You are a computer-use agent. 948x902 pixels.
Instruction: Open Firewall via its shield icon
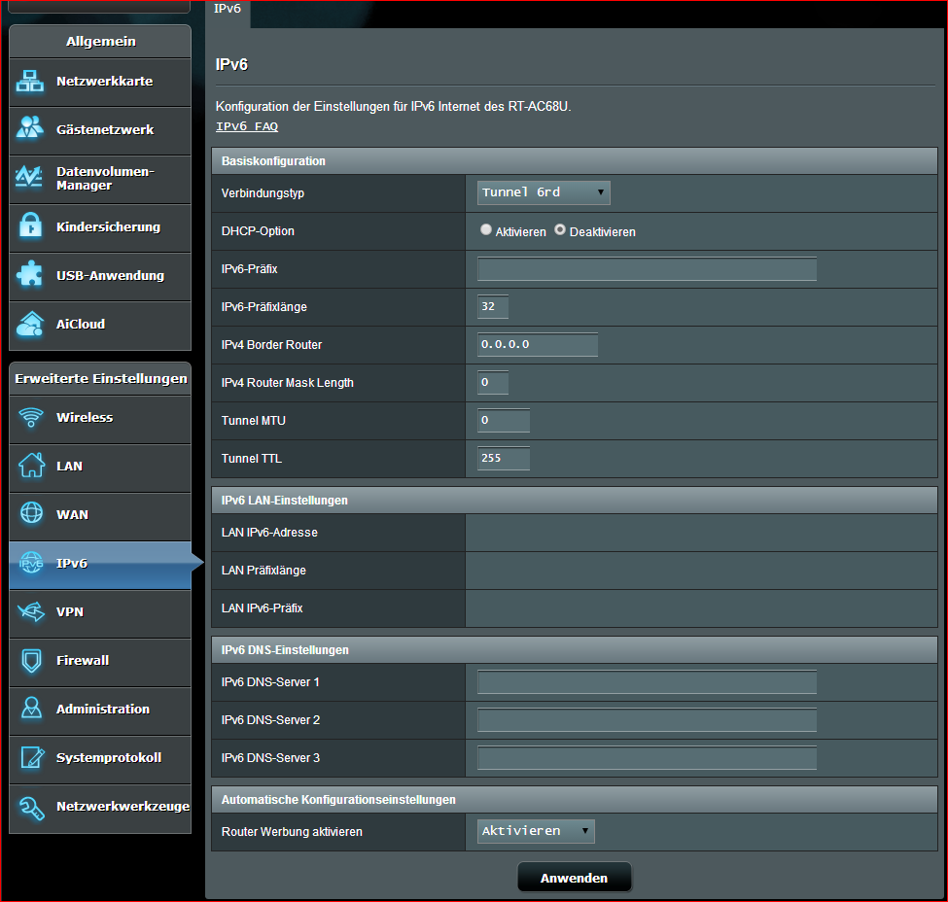point(31,660)
